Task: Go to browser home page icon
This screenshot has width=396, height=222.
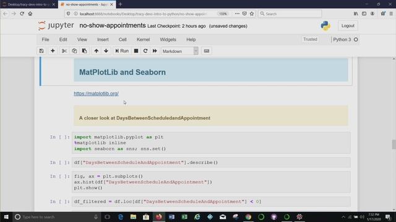Action: 30,14
